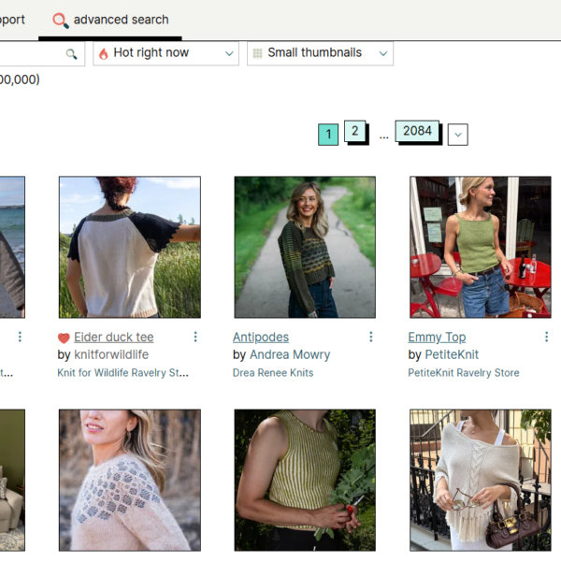Screen dimensions: 561x561
Task: Click the flame icon in sort box
Action: 104,53
